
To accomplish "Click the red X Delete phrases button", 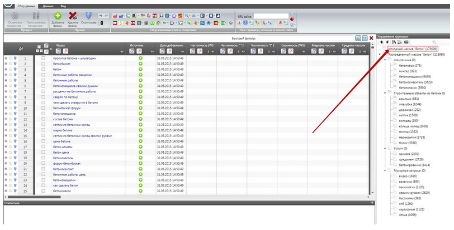I will point(72,16).
